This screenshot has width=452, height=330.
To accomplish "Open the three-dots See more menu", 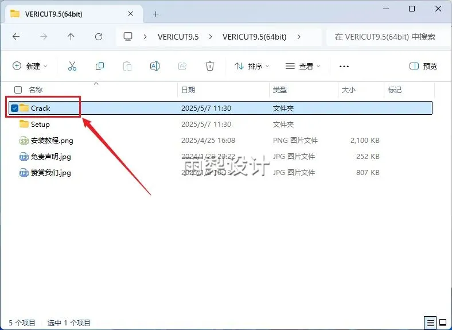I will click(344, 67).
